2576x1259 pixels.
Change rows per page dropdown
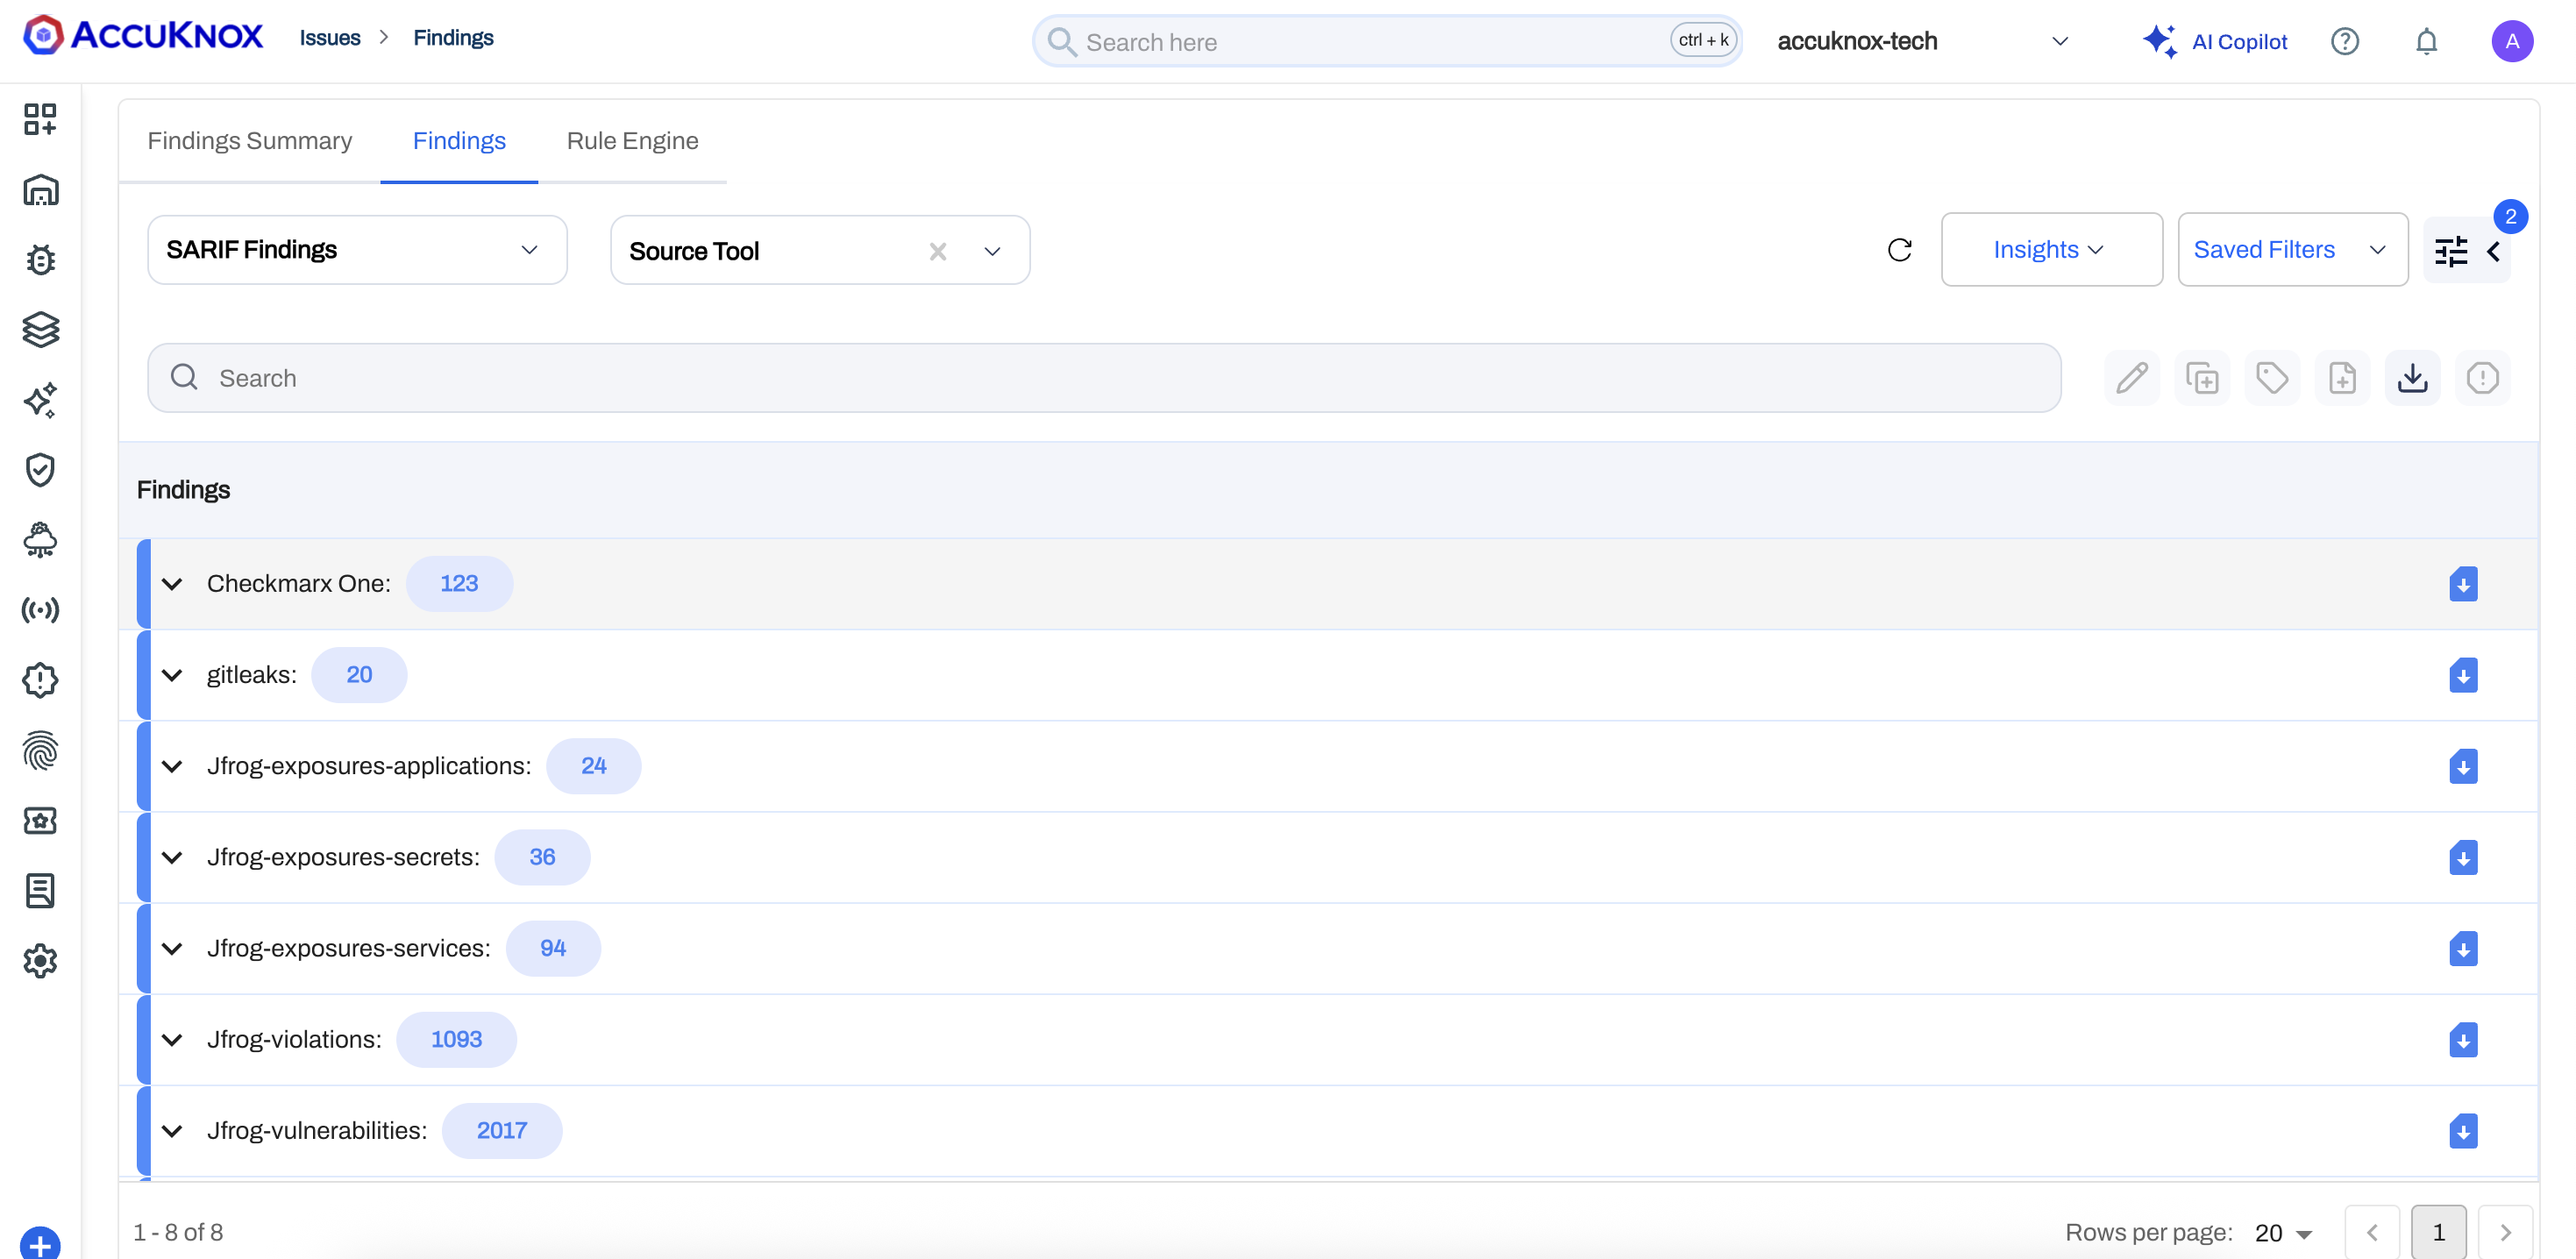(2283, 1233)
